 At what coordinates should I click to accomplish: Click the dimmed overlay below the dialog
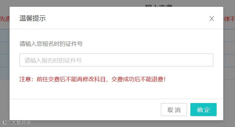(x=117, y=124)
